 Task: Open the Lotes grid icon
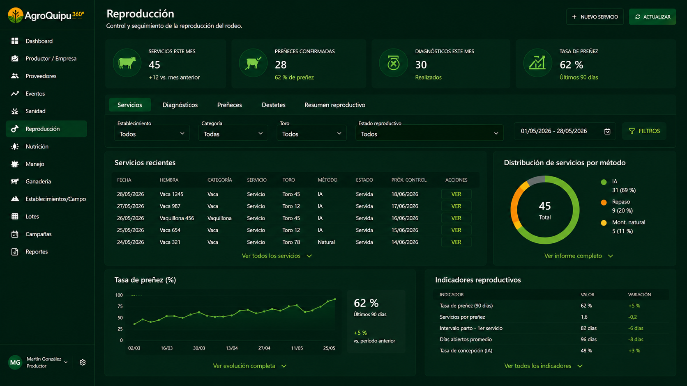(x=15, y=217)
